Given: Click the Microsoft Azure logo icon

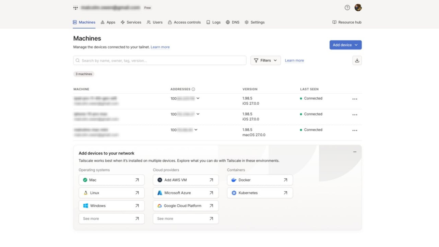Looking at the screenshot, I should coord(160,193).
